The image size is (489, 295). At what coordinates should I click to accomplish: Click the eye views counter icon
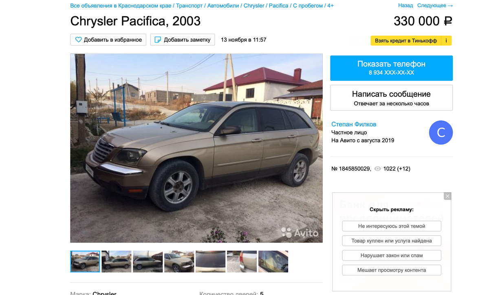click(378, 169)
